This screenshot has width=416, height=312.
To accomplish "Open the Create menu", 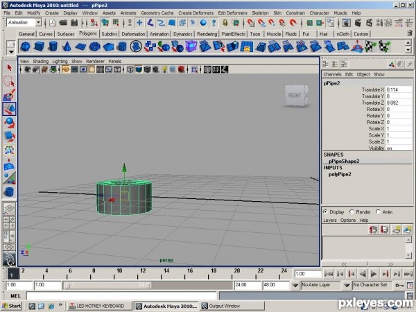I will tap(52, 12).
